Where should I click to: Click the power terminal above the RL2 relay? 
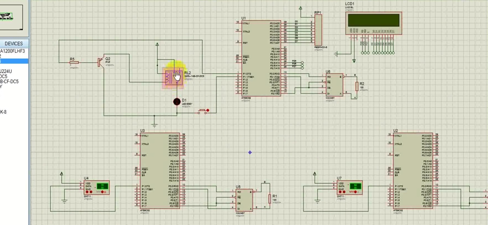[157, 44]
